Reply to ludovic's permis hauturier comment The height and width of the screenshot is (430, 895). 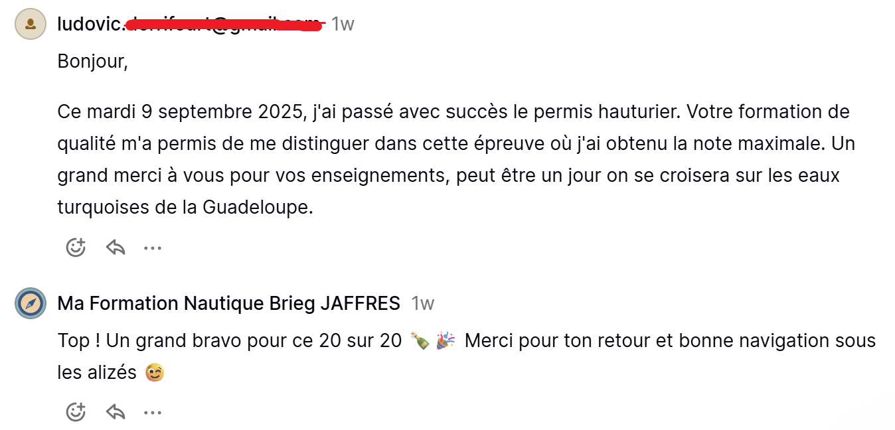click(x=116, y=248)
